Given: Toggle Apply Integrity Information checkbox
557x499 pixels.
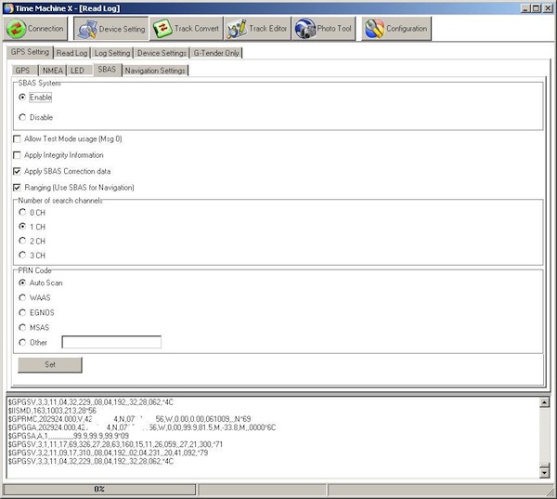Looking at the screenshot, I should coord(17,155).
